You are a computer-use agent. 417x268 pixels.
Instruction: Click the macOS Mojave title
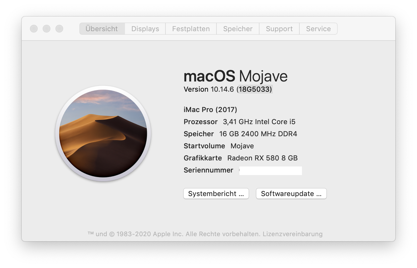point(236,76)
